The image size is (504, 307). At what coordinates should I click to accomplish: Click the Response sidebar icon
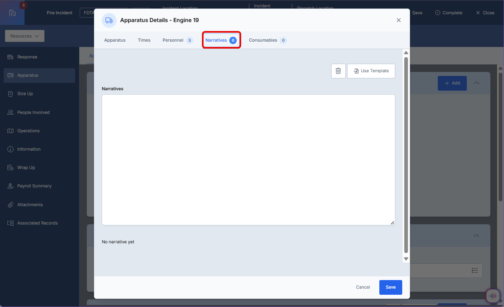pos(11,57)
